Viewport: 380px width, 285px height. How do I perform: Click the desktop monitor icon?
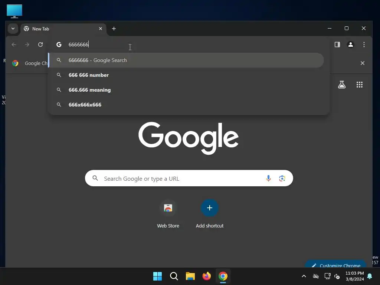(14, 11)
